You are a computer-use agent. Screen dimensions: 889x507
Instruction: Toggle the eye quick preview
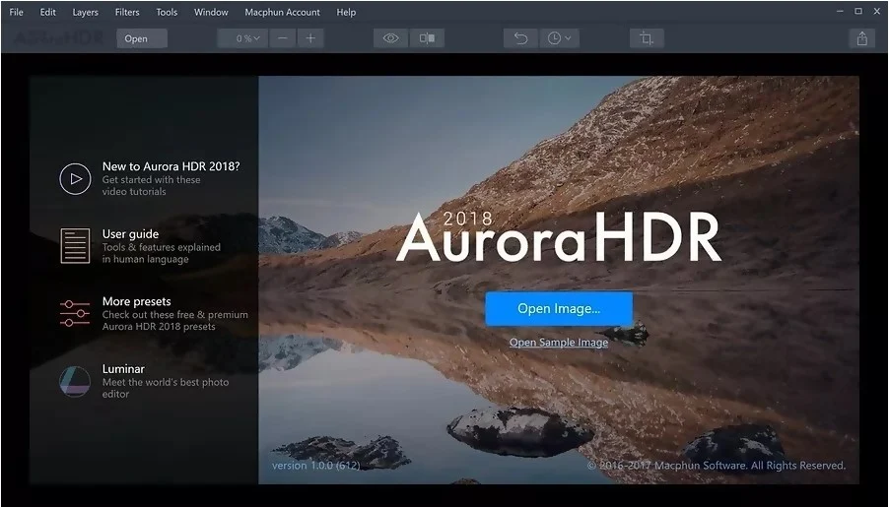390,38
